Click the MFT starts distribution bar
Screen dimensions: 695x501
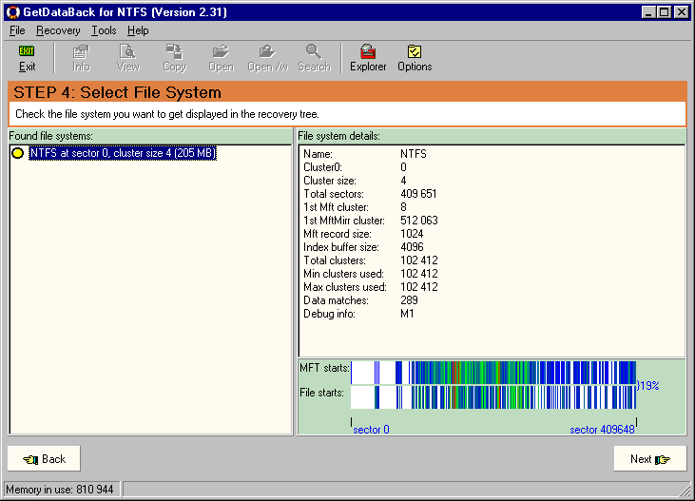[493, 373]
